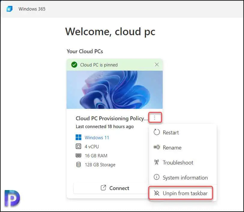
Task: Select Restart from the context menu
Action: point(183,133)
